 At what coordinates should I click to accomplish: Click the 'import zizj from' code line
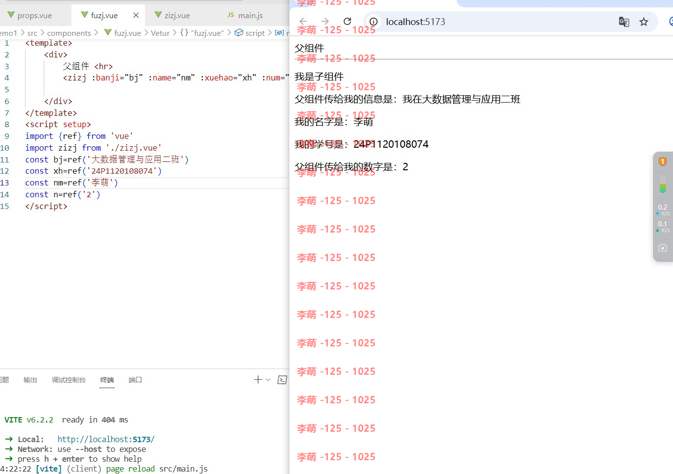(x=93, y=148)
